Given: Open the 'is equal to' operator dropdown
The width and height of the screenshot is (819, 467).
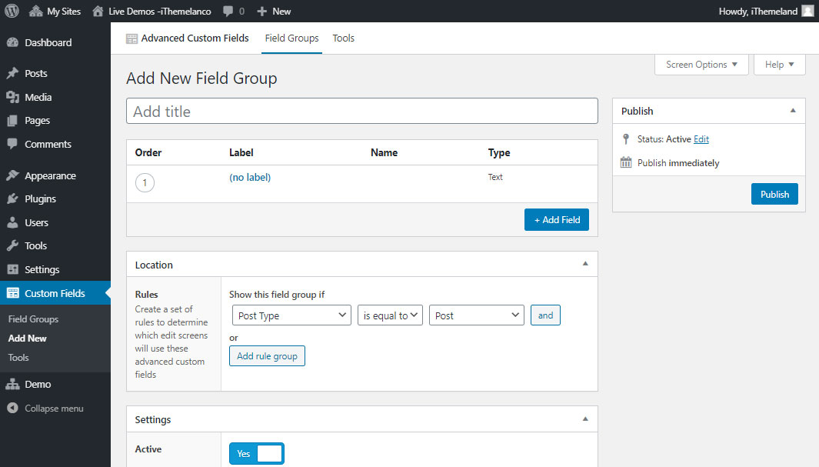Looking at the screenshot, I should pyautogui.click(x=390, y=315).
